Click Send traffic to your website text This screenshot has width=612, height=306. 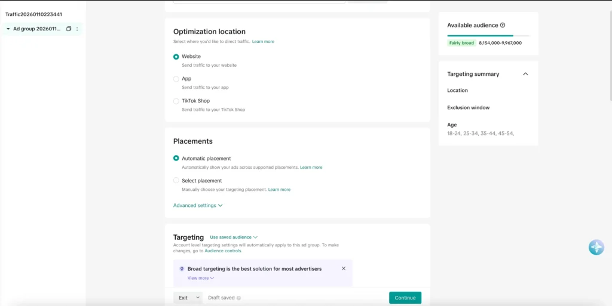pos(209,66)
